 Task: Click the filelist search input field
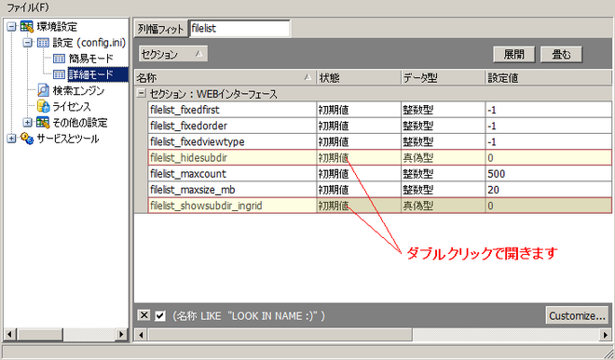point(239,29)
